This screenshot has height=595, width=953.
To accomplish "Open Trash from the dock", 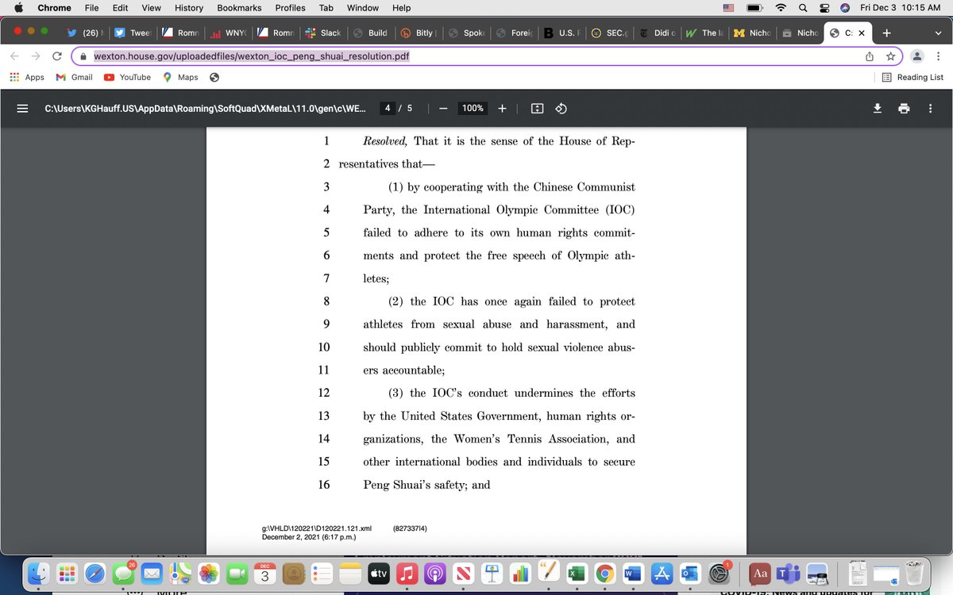I will (915, 574).
